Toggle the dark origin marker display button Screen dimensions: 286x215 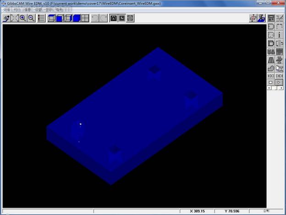coord(122,18)
